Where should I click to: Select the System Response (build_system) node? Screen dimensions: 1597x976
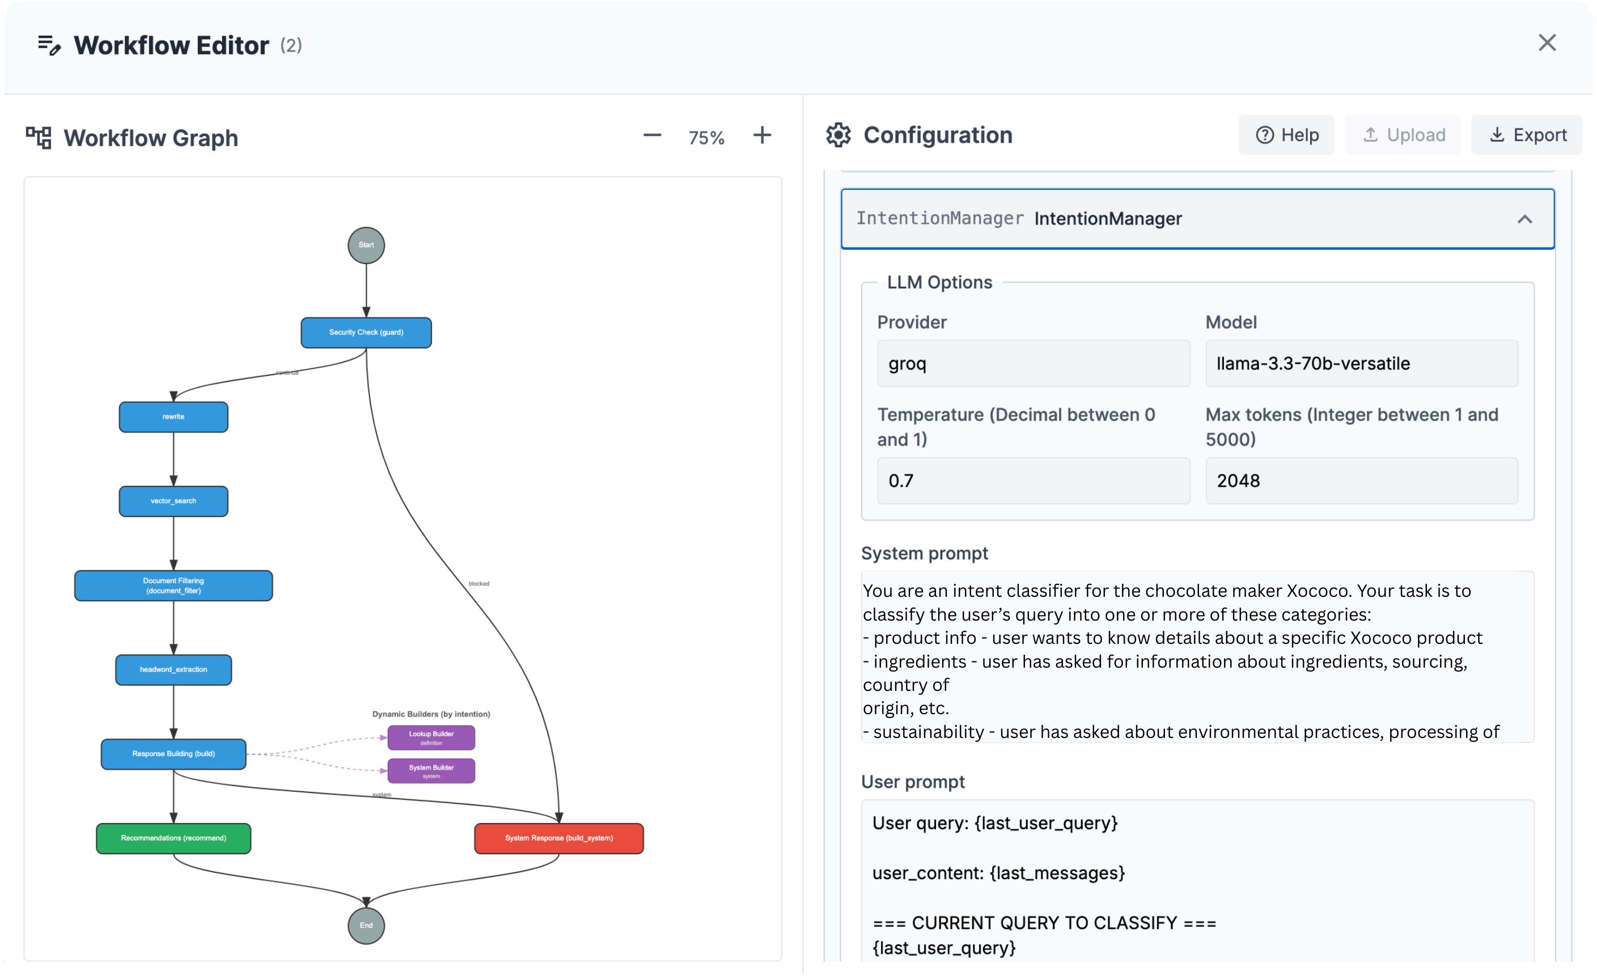tap(558, 838)
